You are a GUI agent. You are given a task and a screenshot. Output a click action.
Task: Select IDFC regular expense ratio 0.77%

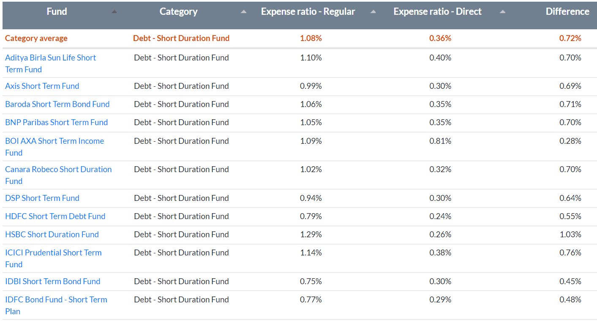[x=311, y=299]
